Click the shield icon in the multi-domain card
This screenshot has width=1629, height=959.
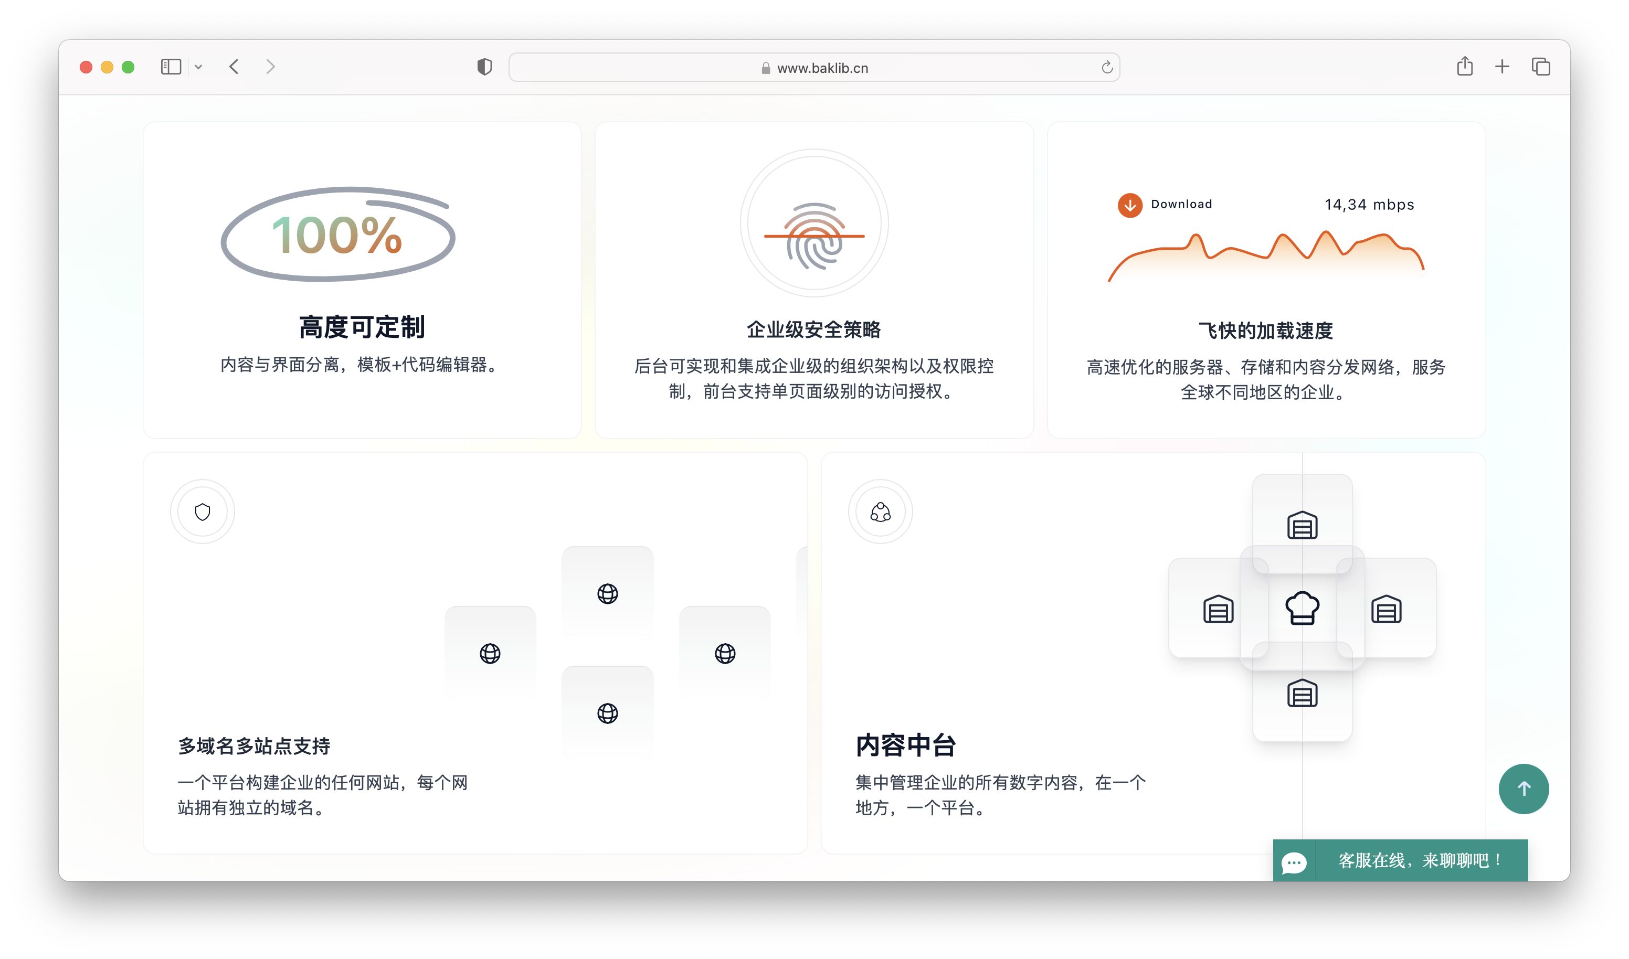coord(203,511)
